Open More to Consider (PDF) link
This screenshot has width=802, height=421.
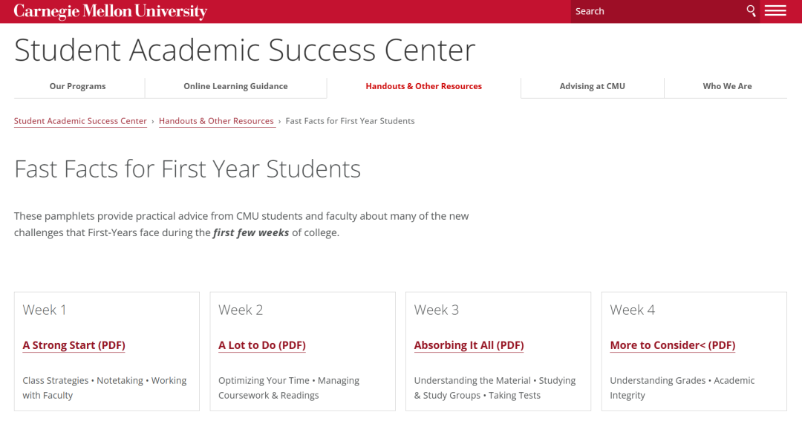click(673, 345)
